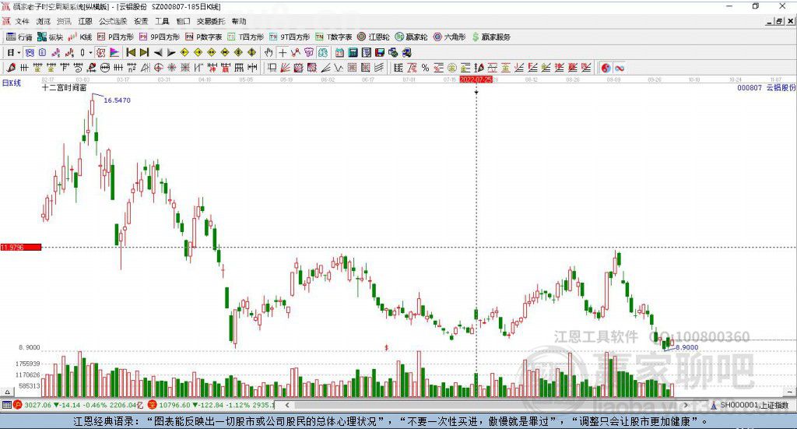The height and width of the screenshot is (429, 797).
Task: Open the 交易委托 menu
Action: [x=210, y=21]
